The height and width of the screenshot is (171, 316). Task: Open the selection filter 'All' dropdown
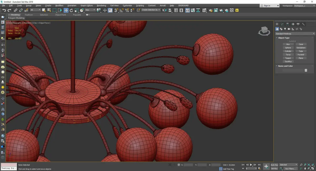tap(35, 10)
